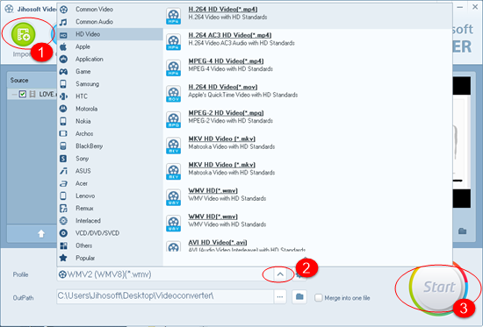The height and width of the screenshot is (327, 483).
Task: Click the VCD/DVD/SVCD disc icon
Action: tap(63, 233)
